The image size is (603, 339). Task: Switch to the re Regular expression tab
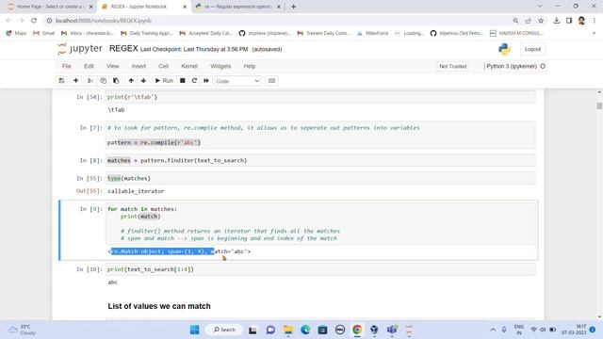point(238,7)
